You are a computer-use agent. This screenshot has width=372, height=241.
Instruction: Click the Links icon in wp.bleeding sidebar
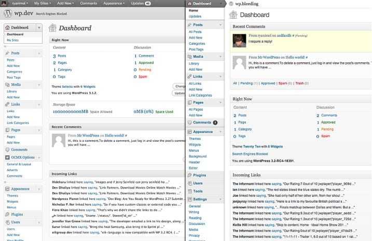pos(190,76)
